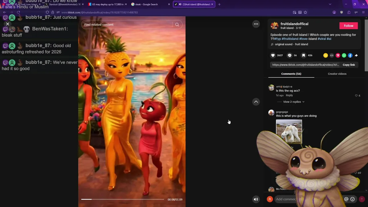
Task: Bookmark this page with the star icon
Action: click(305, 12)
